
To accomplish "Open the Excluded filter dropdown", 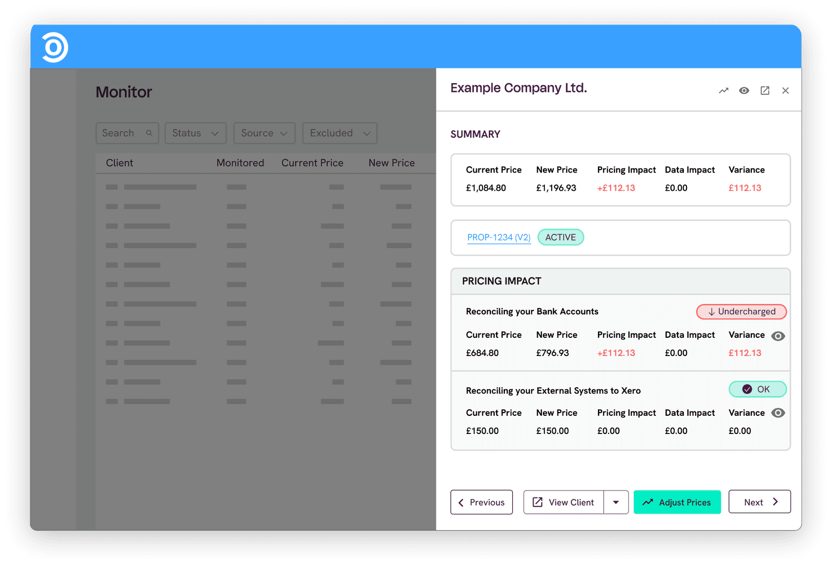I will pyautogui.click(x=340, y=133).
